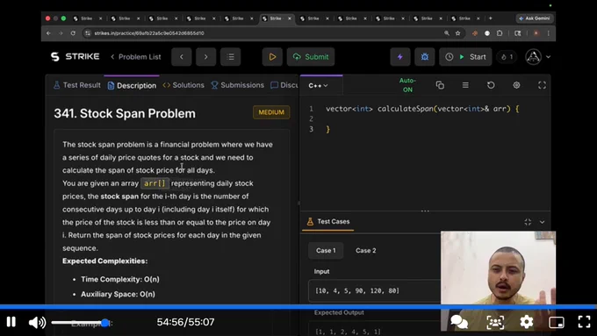Open browser extensions puzzle icon
This screenshot has height=336, width=597.
(500, 33)
